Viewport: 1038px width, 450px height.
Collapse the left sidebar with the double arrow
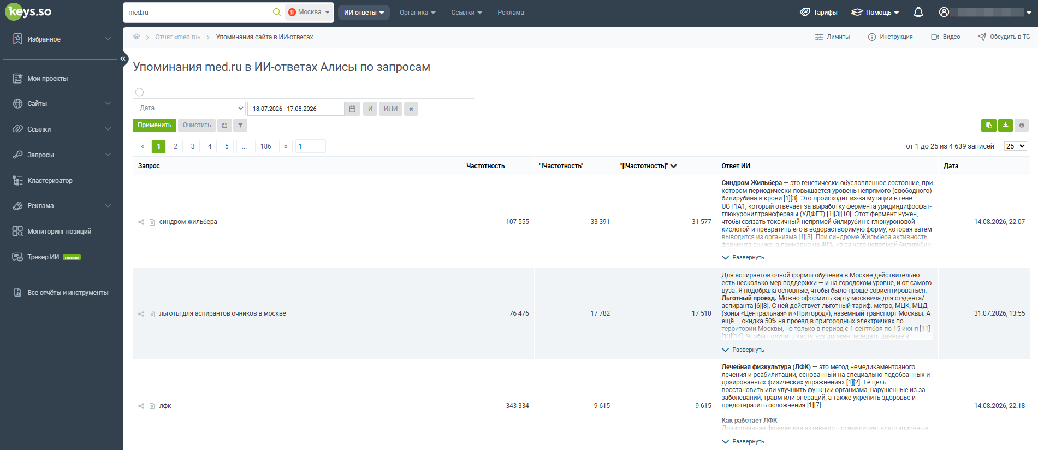point(123,58)
